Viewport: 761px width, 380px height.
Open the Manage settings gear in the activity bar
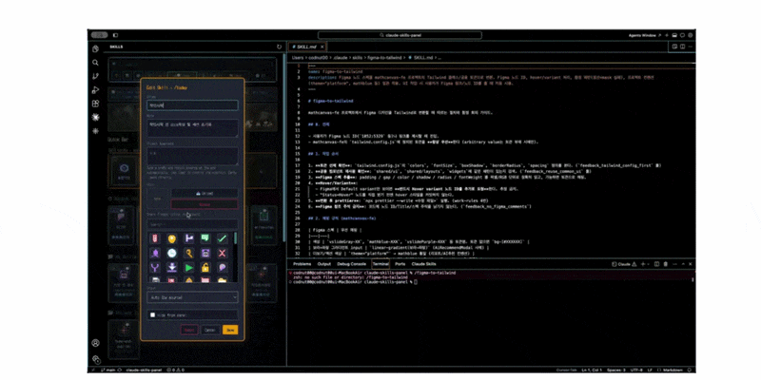[96, 359]
